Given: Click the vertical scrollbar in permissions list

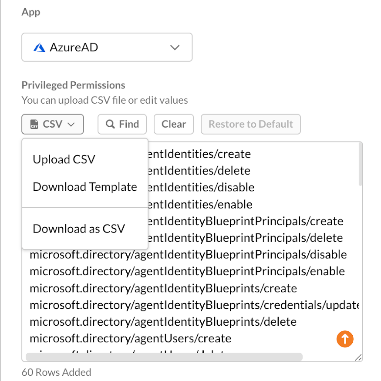Looking at the screenshot, I should 361,165.
